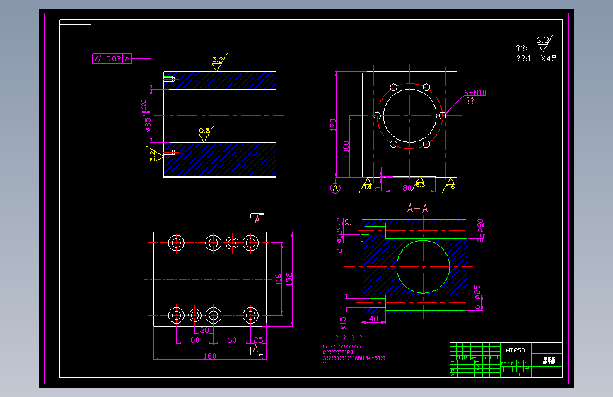Select the 180 overall width dimension
613x397 pixels.
point(210,356)
